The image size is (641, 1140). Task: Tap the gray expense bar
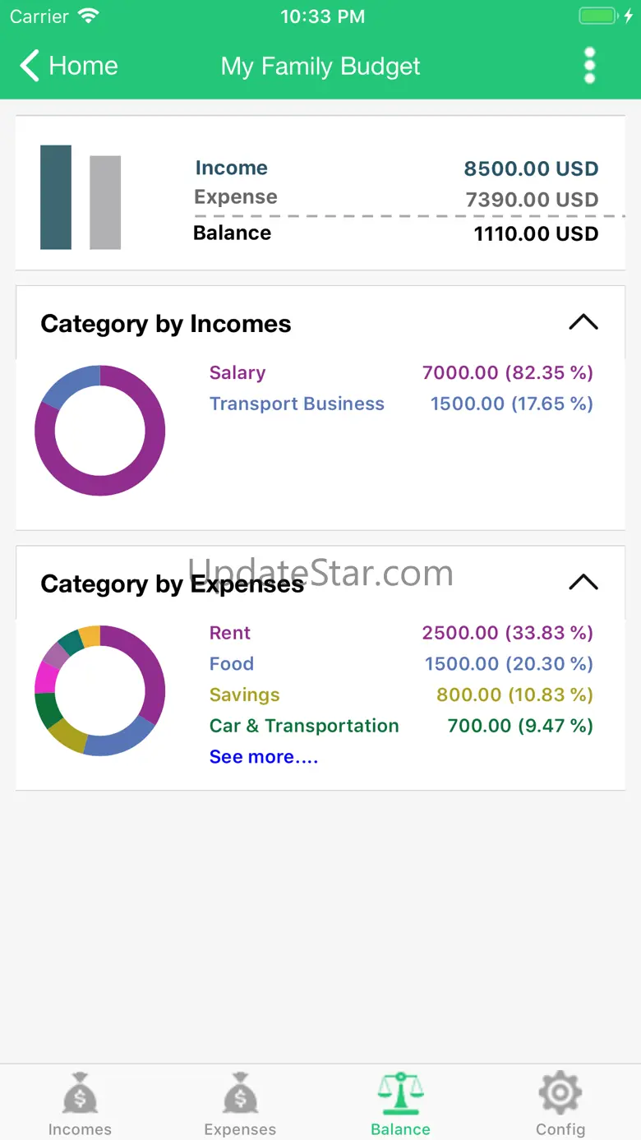pyautogui.click(x=105, y=202)
